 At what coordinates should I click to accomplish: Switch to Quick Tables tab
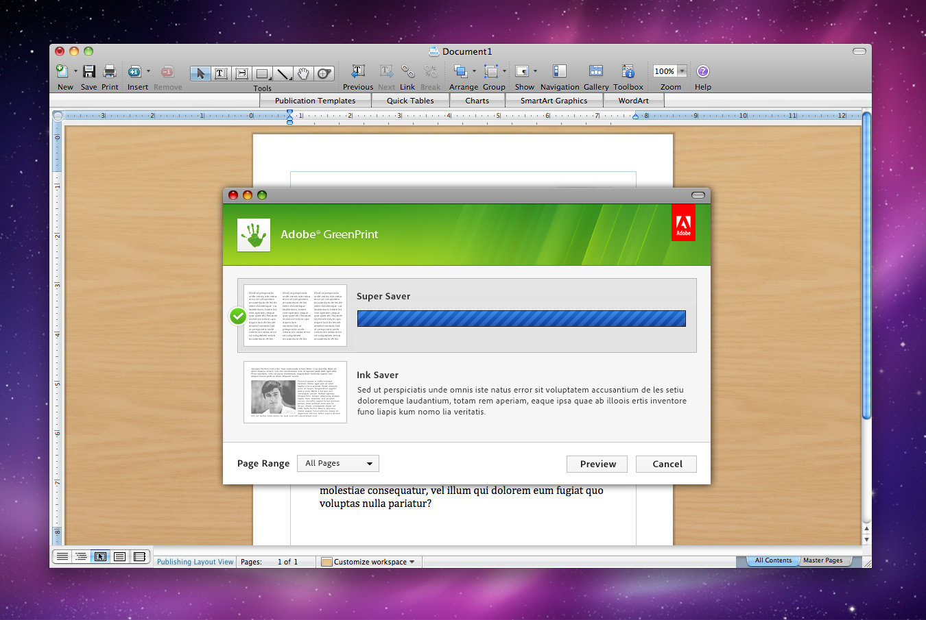[x=410, y=101]
